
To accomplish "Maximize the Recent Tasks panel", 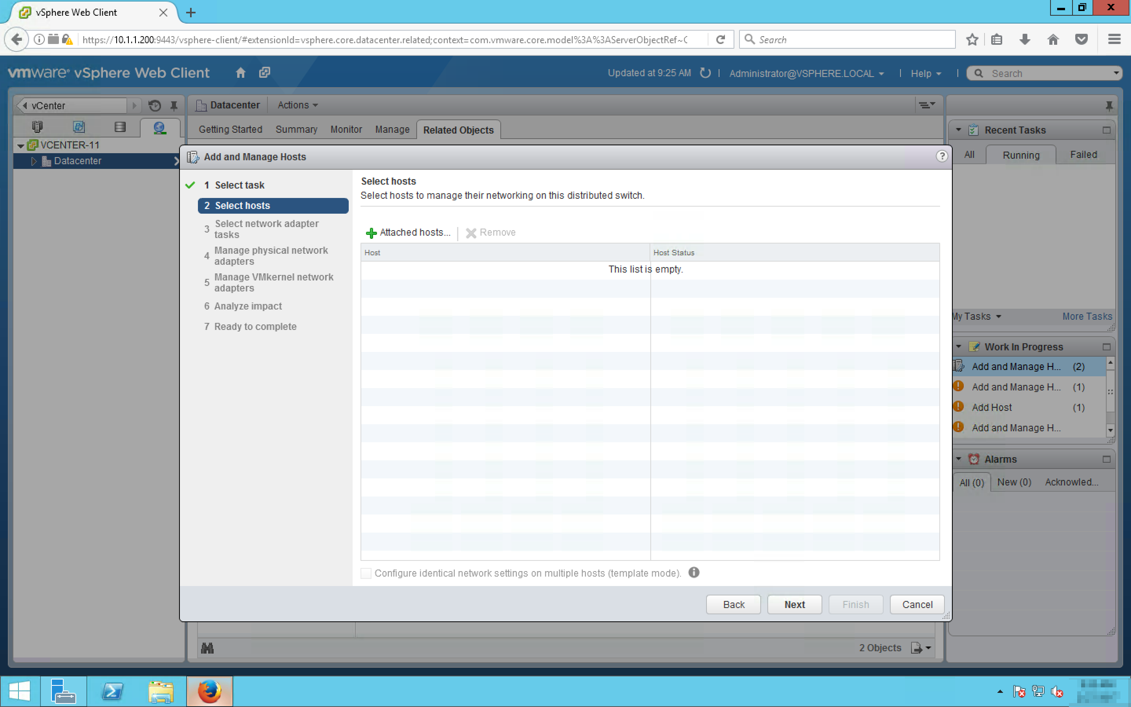I will (1106, 130).
